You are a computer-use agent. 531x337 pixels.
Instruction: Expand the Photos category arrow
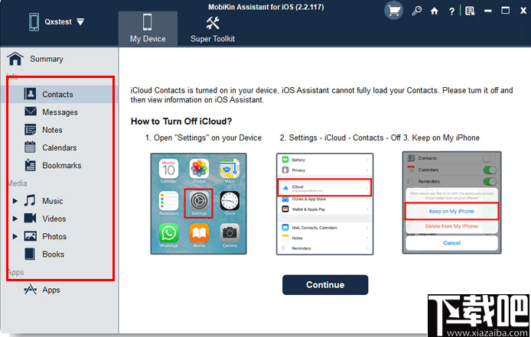click(x=15, y=236)
